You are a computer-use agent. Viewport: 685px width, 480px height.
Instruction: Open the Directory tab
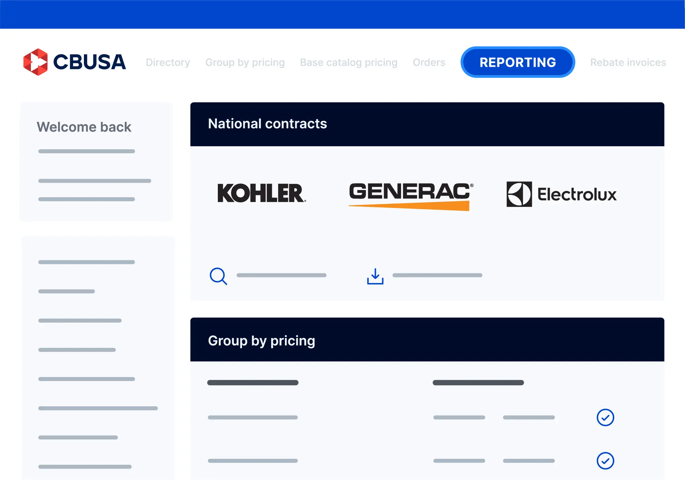pos(168,62)
